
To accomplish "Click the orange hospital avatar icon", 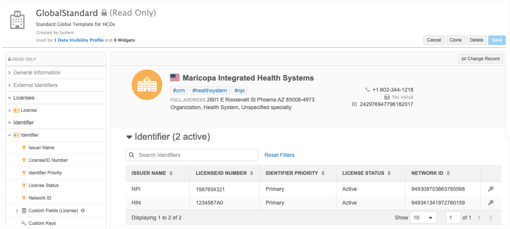I will (147, 85).
